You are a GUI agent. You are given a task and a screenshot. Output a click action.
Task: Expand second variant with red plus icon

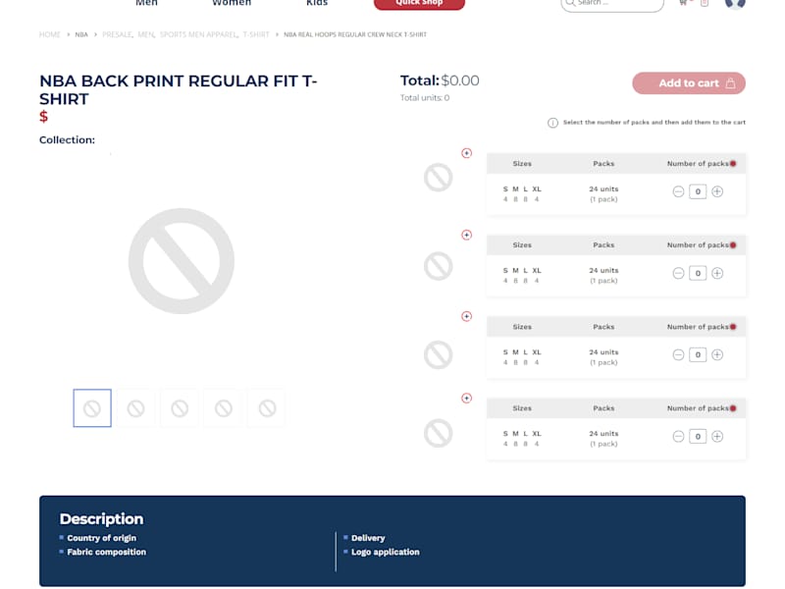[x=467, y=235]
